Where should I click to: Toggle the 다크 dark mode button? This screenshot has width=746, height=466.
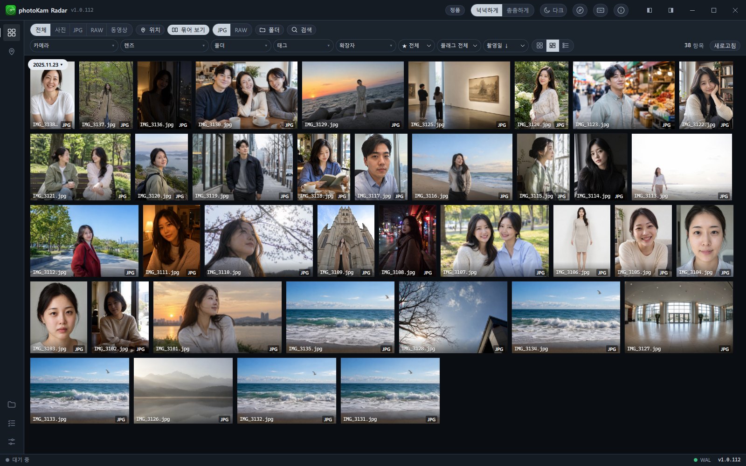(553, 10)
